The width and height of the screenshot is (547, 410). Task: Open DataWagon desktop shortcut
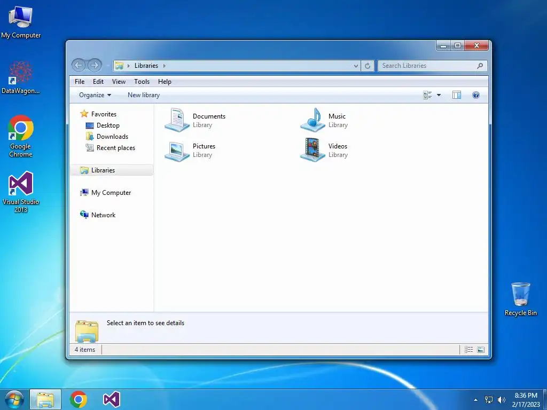21,77
